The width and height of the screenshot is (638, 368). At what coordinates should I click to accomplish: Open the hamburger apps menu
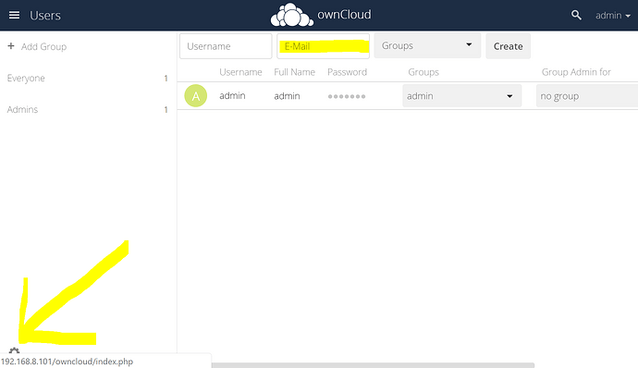[14, 15]
